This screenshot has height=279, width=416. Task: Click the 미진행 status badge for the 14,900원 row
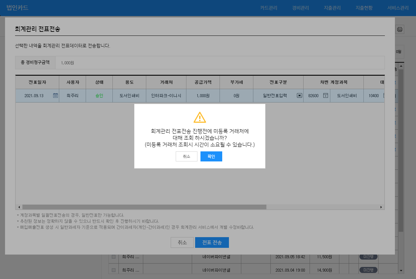click(x=368, y=270)
